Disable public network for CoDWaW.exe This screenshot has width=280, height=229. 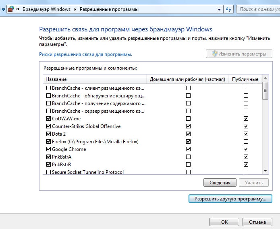coord(246,118)
